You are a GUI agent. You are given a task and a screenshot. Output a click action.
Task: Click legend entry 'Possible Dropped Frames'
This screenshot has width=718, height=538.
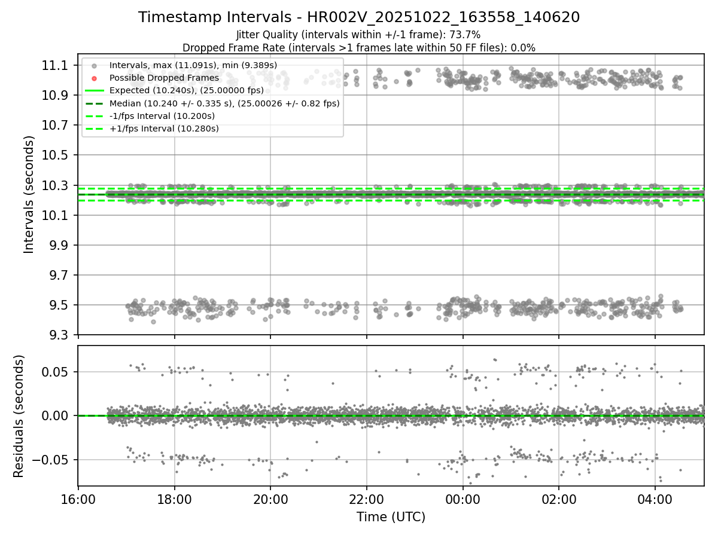(164, 78)
